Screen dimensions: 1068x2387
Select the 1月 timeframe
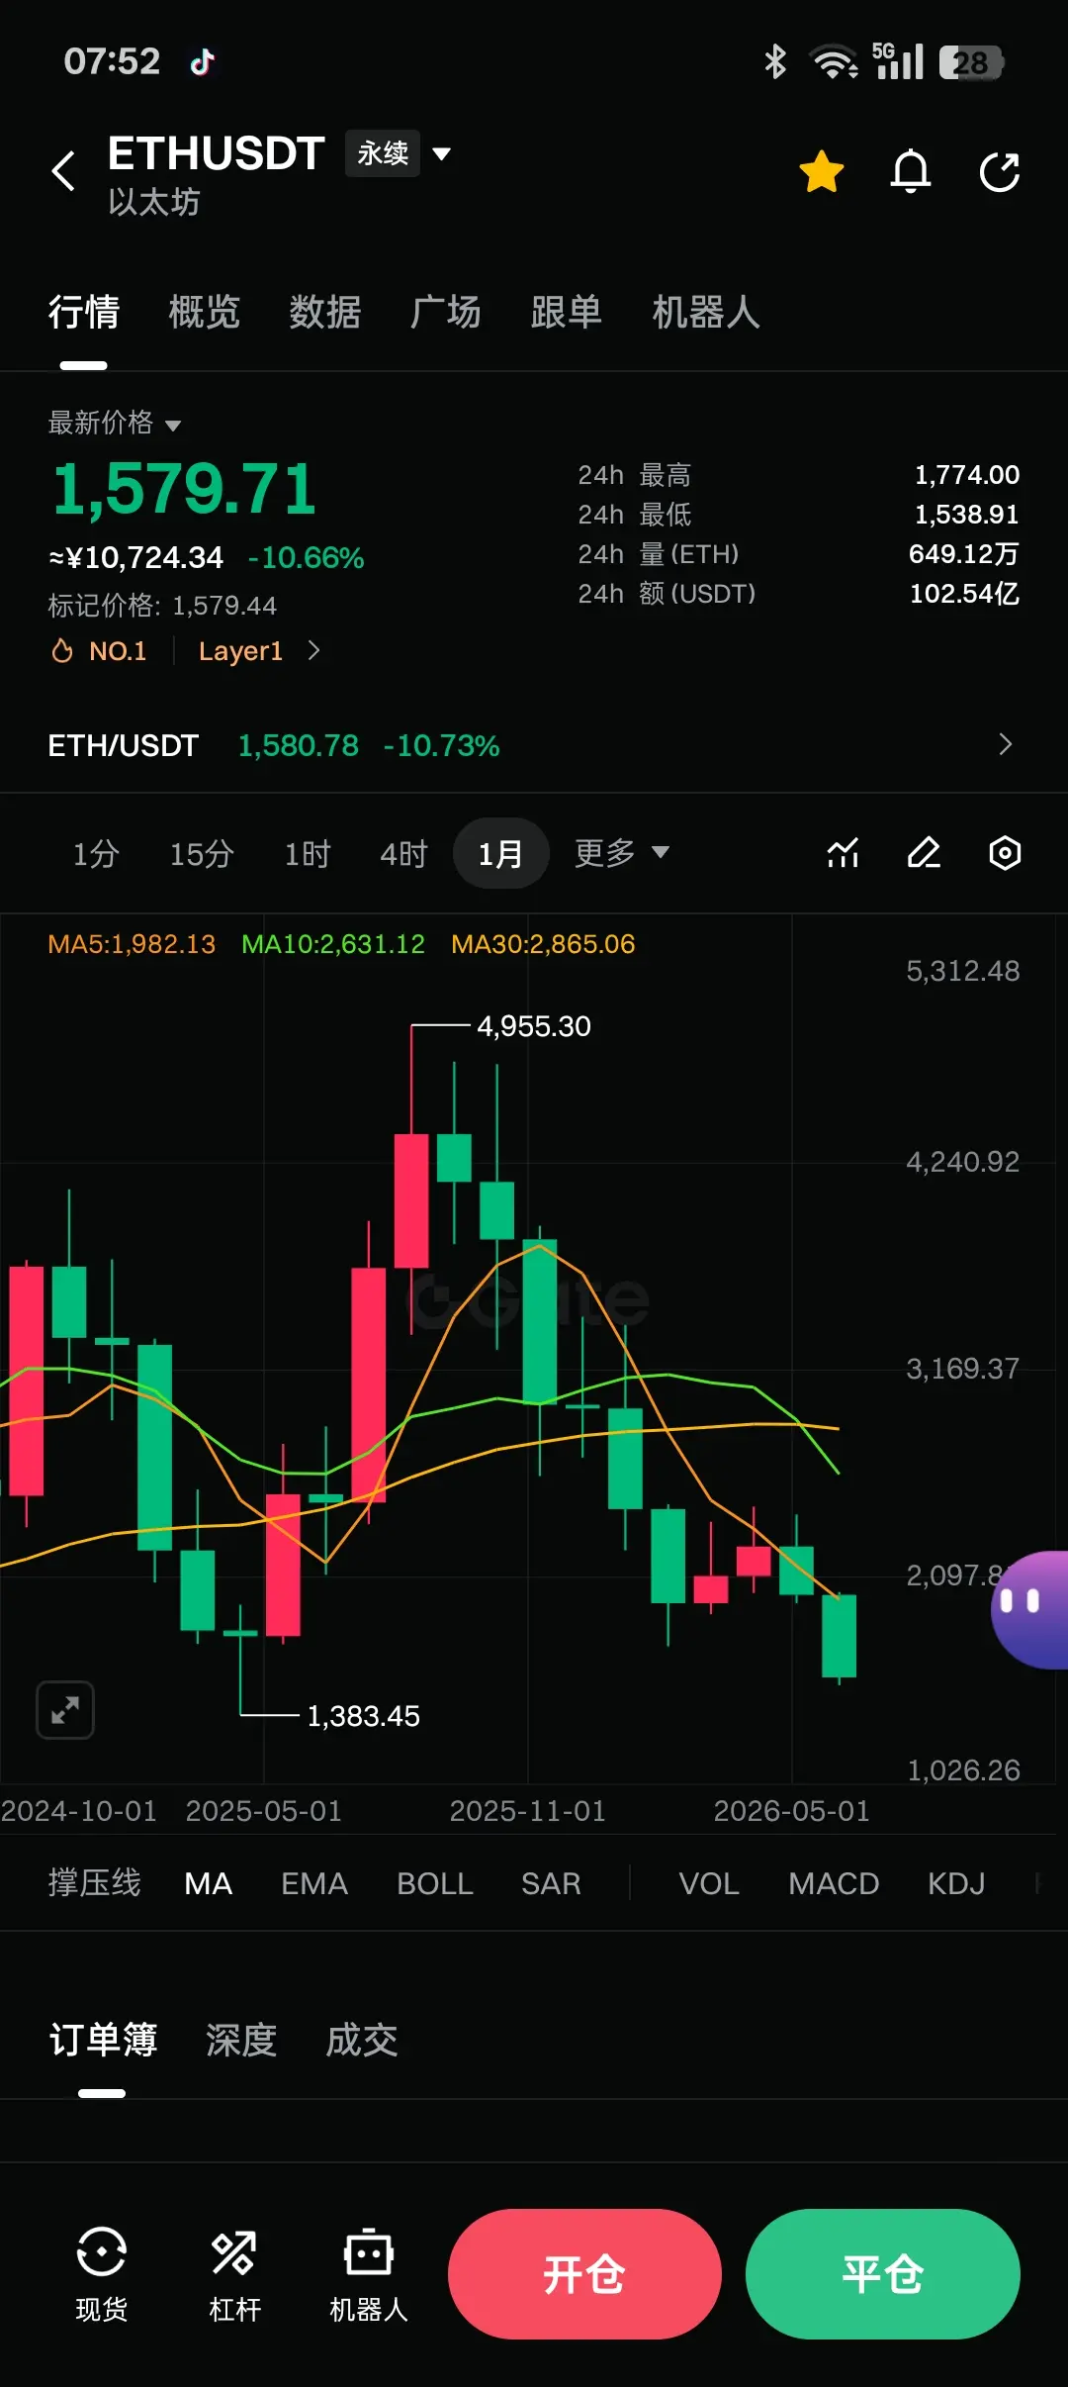click(x=500, y=853)
